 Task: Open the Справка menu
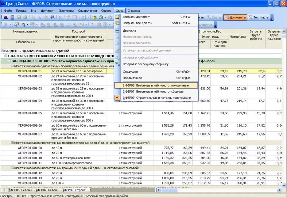[x=134, y=11]
